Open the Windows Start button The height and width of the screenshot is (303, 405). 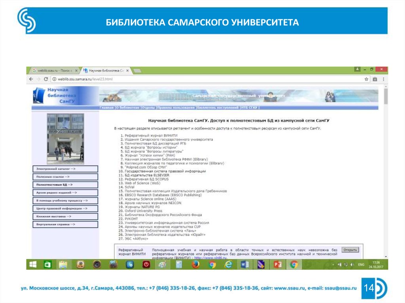pyautogui.click(x=33, y=265)
